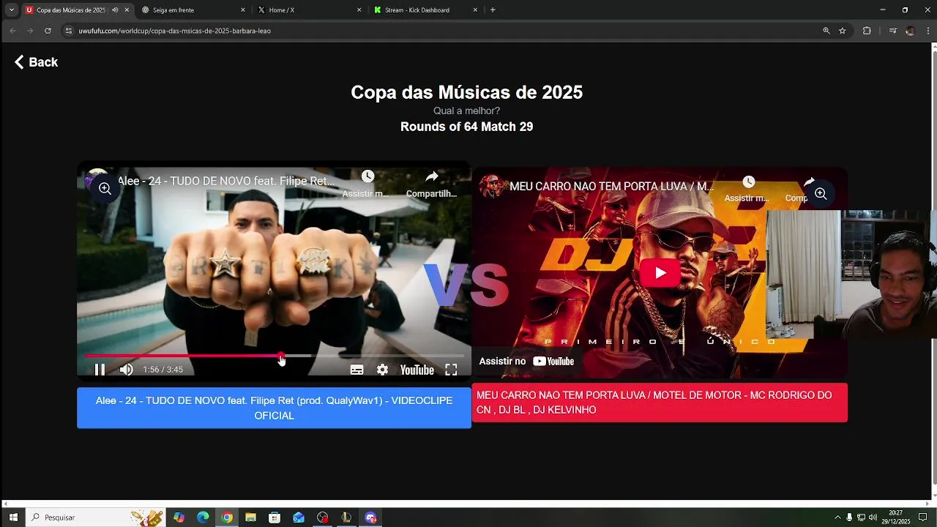
Task: Click Watch later clock on left video
Action: click(x=367, y=176)
